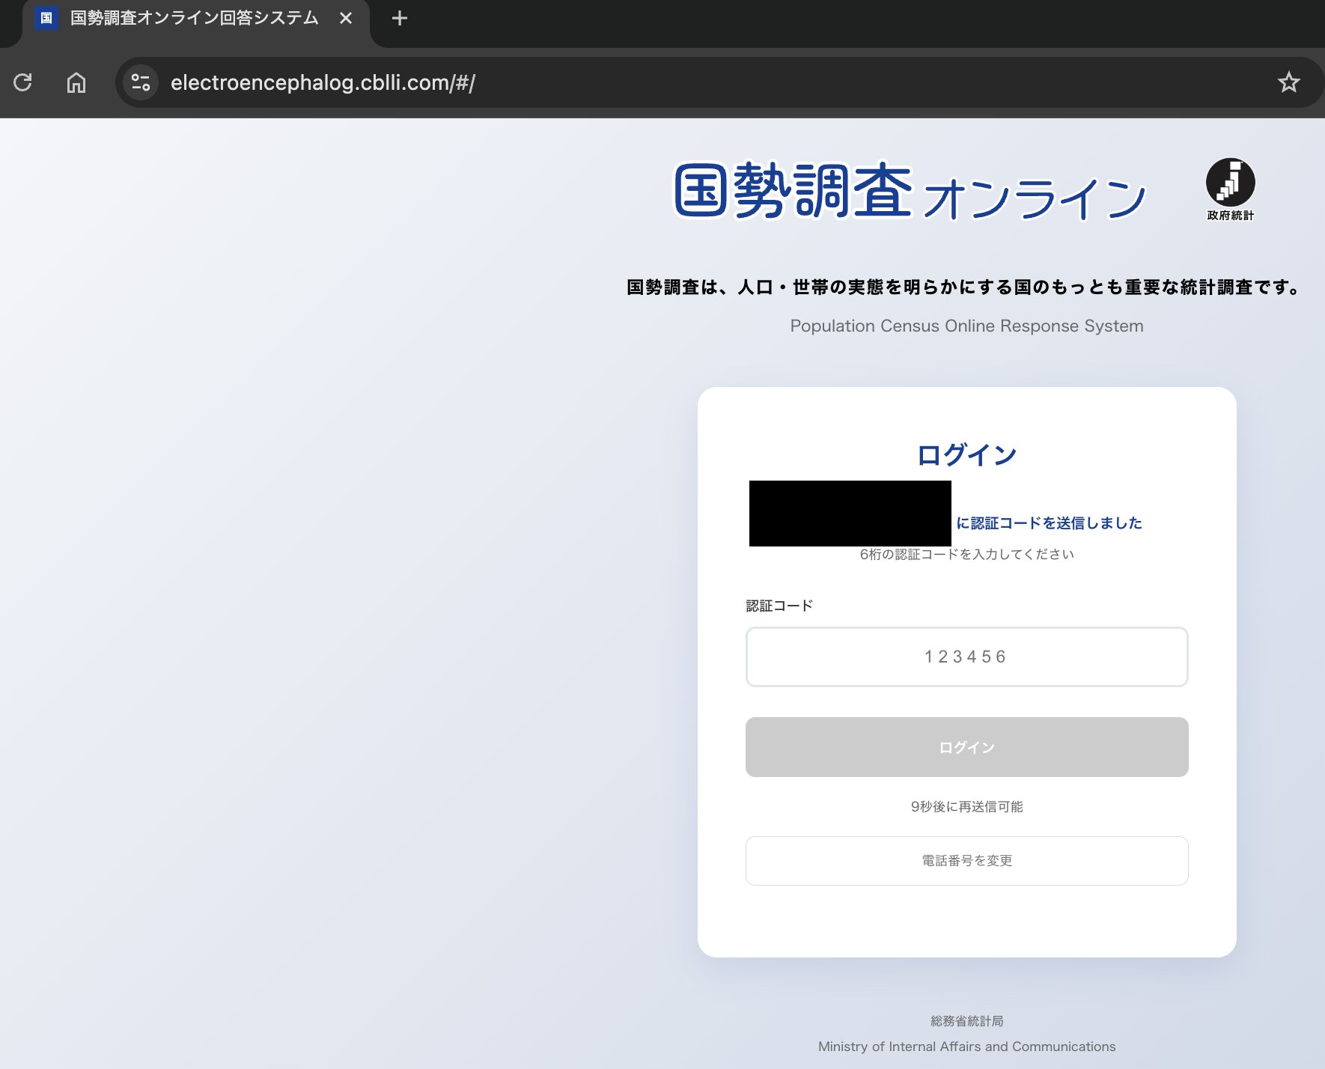Close the 国勢調査オンライン回答システム tab
Viewport: 1325px width, 1069px height.
346,18
